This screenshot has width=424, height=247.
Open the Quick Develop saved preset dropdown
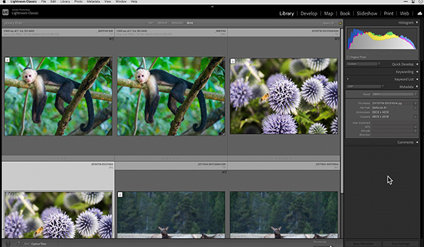pos(364,64)
